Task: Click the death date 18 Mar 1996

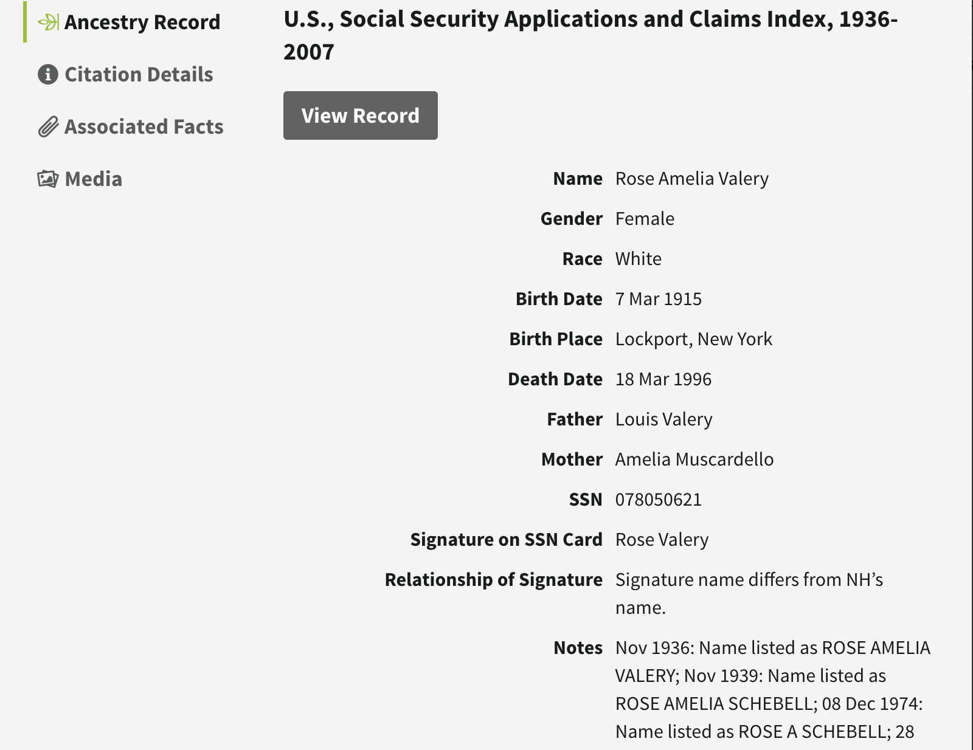Action: pyautogui.click(x=663, y=379)
